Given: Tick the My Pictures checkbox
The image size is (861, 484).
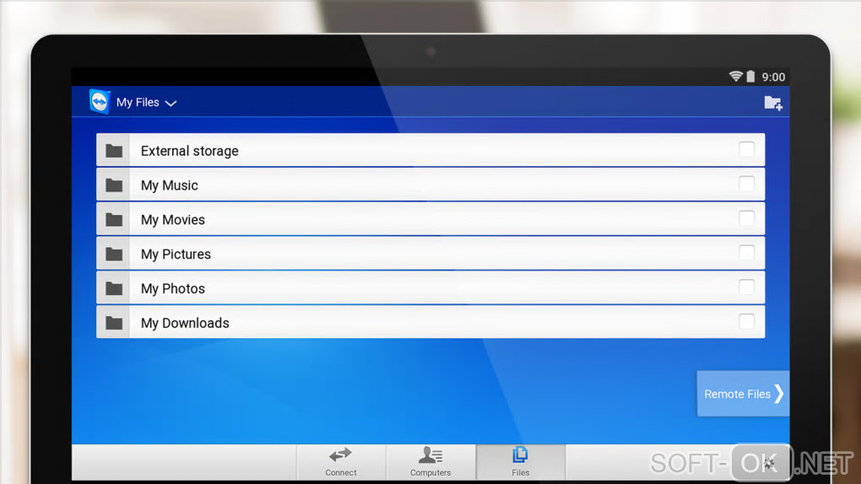Looking at the screenshot, I should 746,253.
